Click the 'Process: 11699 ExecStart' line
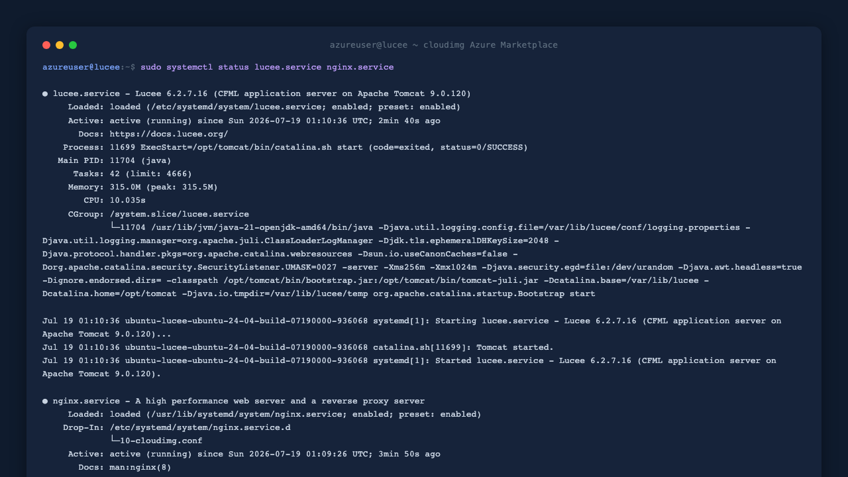The image size is (848, 477). point(295,147)
